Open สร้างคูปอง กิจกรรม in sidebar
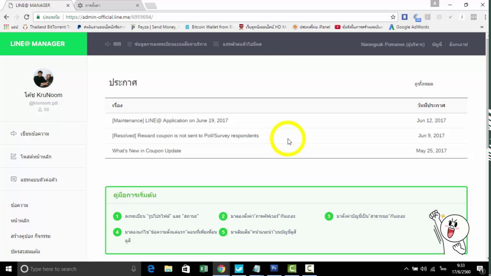 pyautogui.click(x=31, y=236)
